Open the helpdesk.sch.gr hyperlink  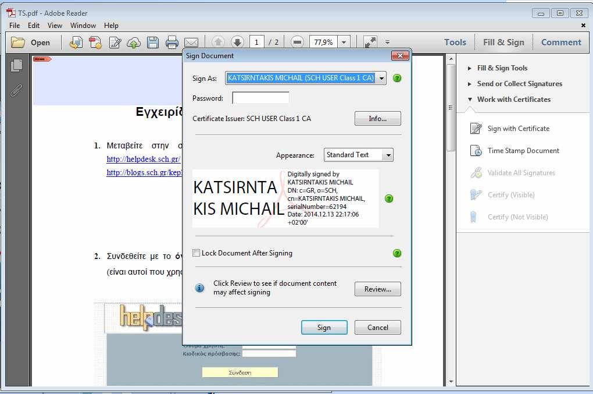point(144,159)
